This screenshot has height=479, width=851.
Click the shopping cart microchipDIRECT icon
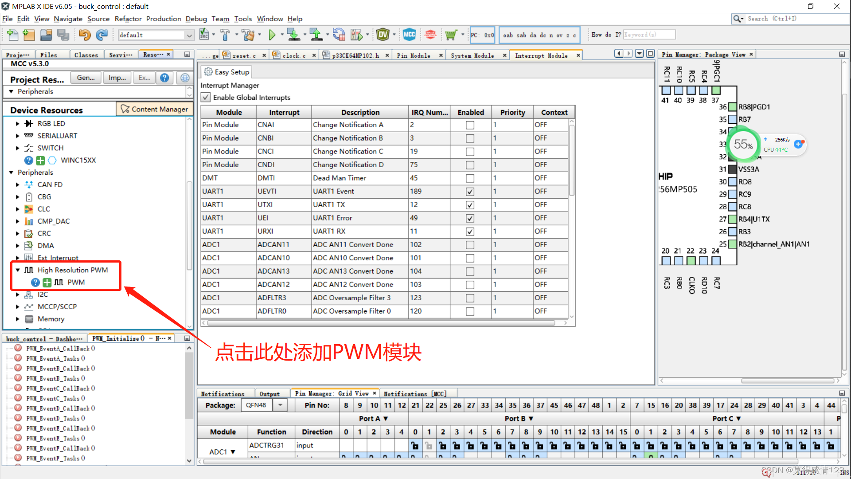[x=452, y=35]
